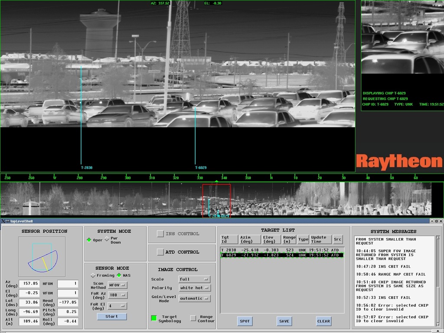Image resolution: width=444 pixels, height=333 pixels.
Task: Click the red field-of-view box on panorama strip
Action: coord(216,200)
